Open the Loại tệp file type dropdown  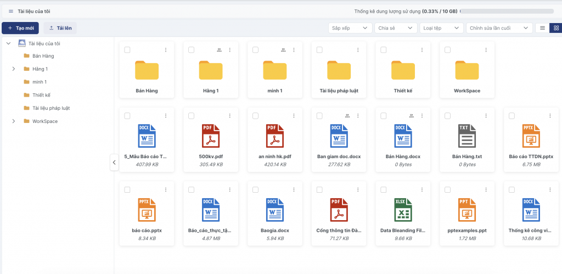[441, 28]
